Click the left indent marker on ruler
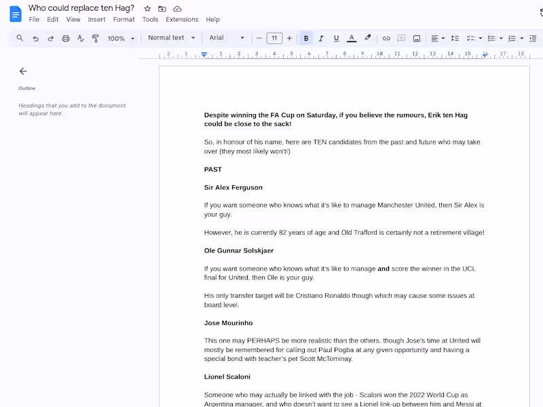 click(204, 55)
